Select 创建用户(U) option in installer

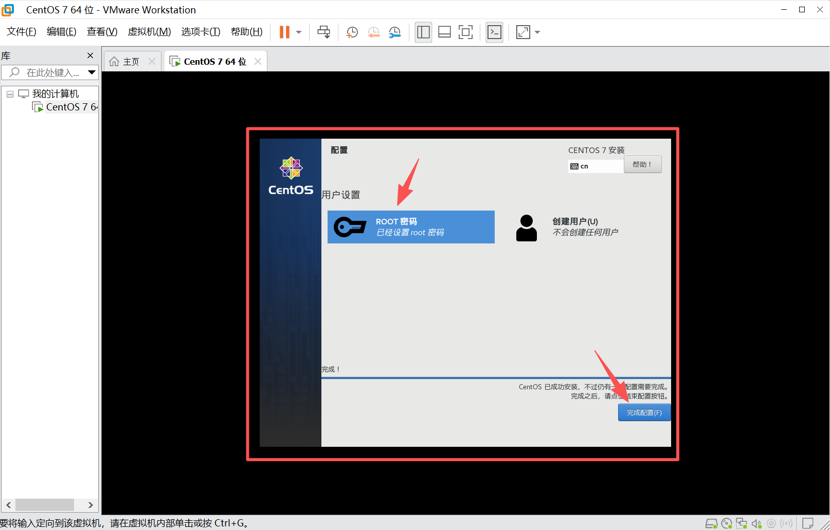click(x=575, y=226)
